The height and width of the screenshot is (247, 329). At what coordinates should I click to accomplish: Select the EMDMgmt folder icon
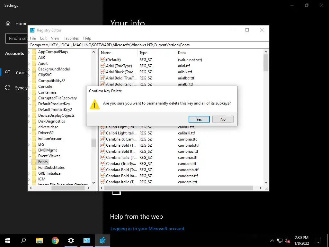34,150
